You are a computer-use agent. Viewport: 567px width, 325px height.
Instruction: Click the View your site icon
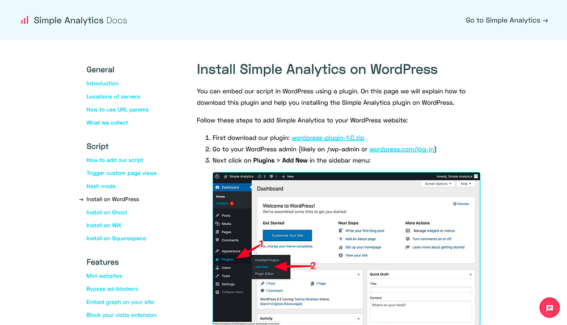(x=341, y=255)
